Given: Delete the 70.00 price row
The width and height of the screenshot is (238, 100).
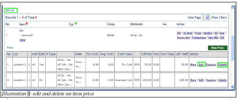Looking at the screenshot, I should click(223, 65).
